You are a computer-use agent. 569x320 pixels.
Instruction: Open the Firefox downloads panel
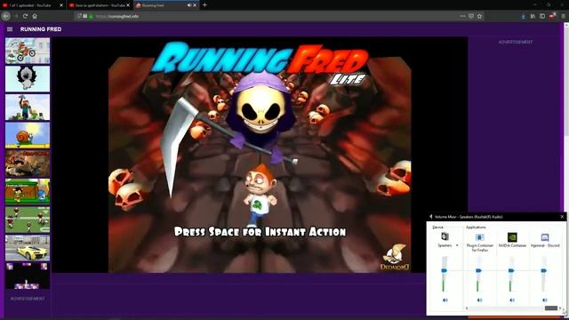(x=523, y=16)
